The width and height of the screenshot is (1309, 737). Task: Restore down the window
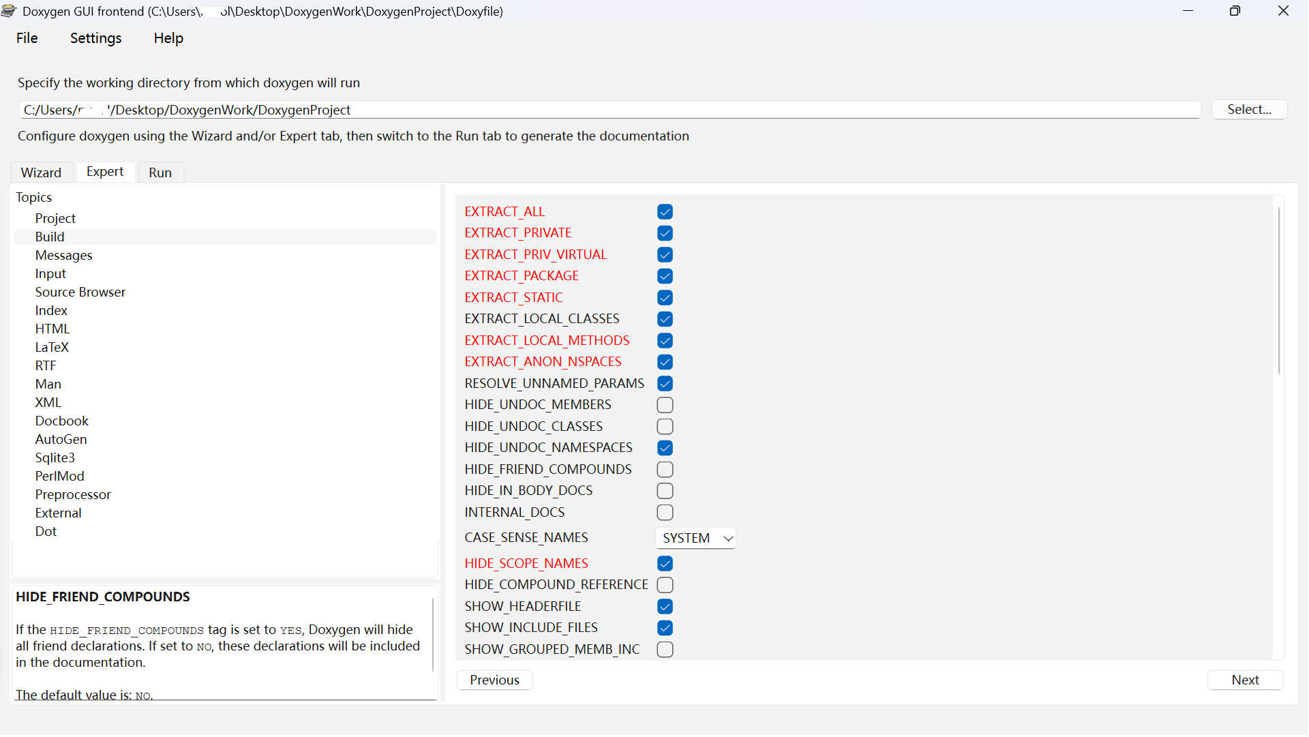(x=1235, y=11)
